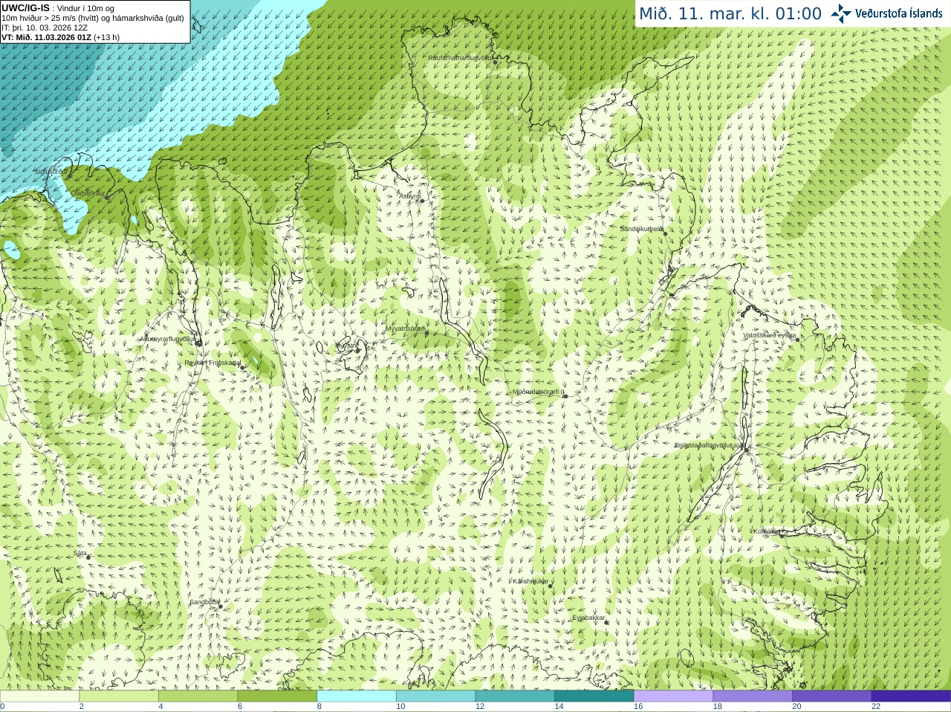The height and width of the screenshot is (712, 951).
Task: Click the 2–4 m/s light green legend swatch
Action: [x=119, y=696]
